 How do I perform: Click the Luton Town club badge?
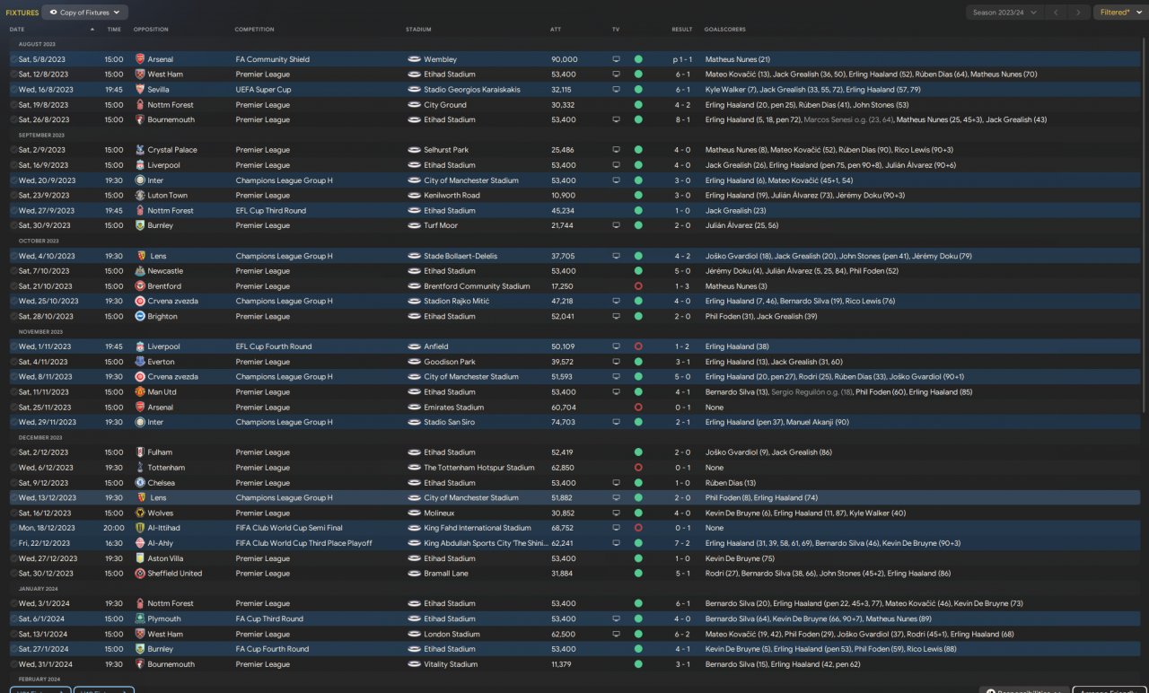(x=139, y=196)
